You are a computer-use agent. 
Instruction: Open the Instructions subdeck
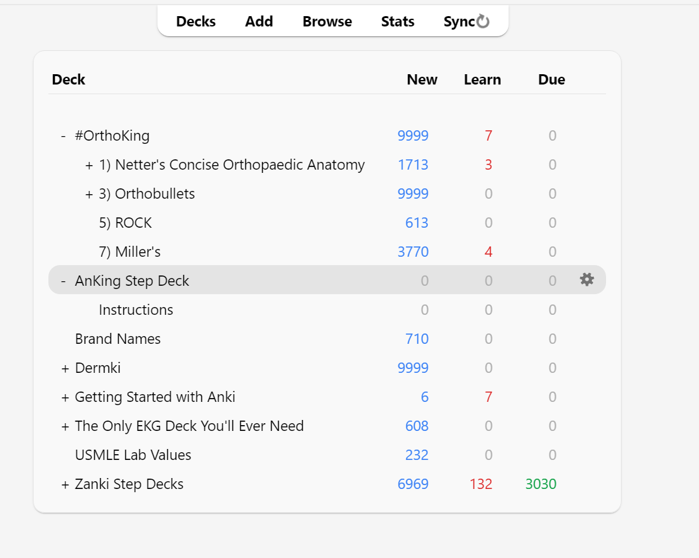pyautogui.click(x=136, y=310)
